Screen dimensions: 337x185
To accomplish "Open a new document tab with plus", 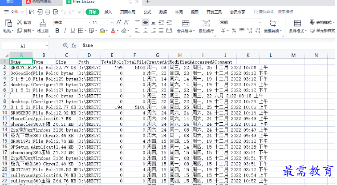I will (x=148, y=2).
